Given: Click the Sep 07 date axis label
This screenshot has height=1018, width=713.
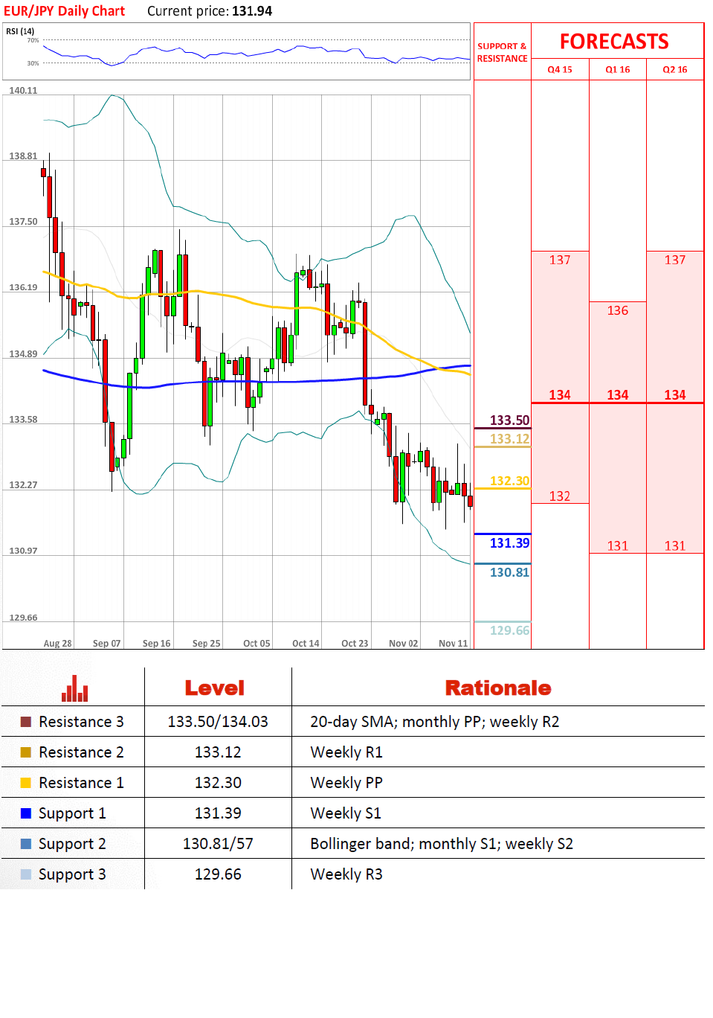Looking at the screenshot, I should [107, 643].
